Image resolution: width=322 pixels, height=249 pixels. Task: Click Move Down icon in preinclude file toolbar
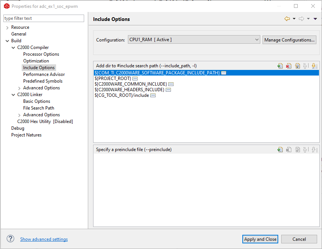pos(314,150)
